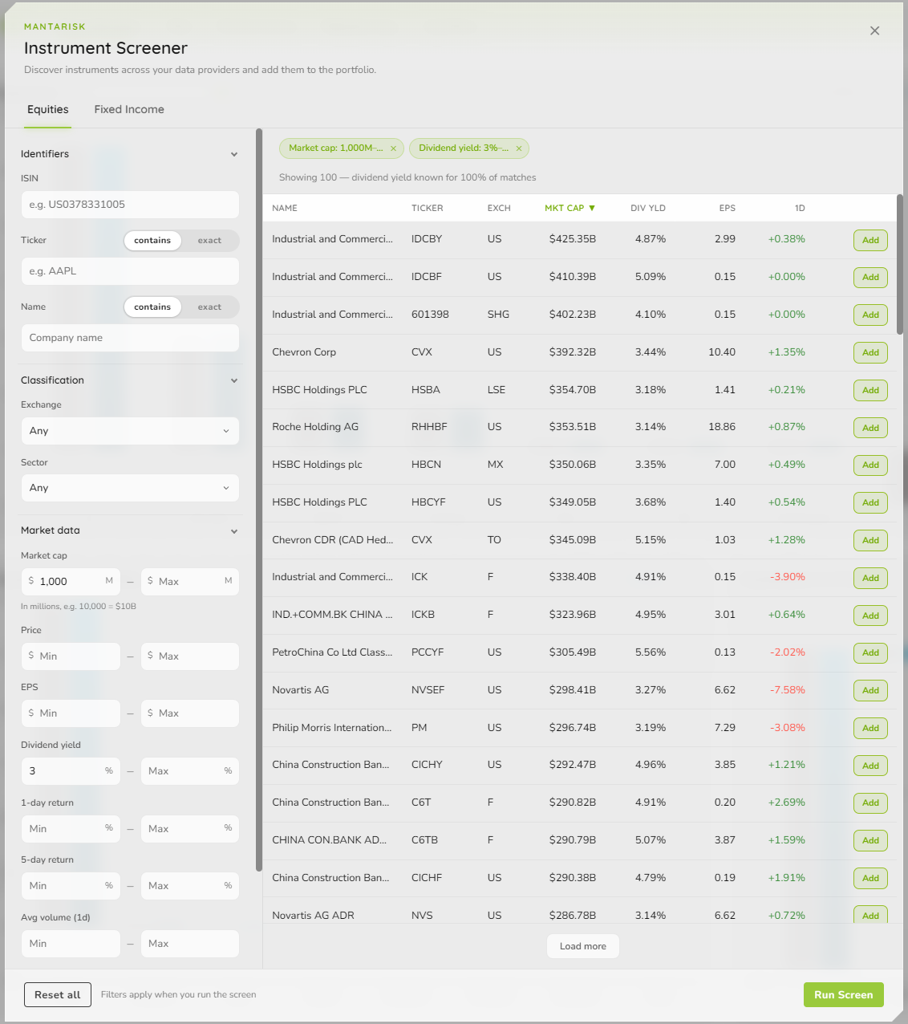Open the Exchange dropdown
Image resolution: width=908 pixels, height=1024 pixels.
130,431
